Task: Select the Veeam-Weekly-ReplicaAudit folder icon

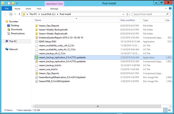Action: [x=37, y=34]
